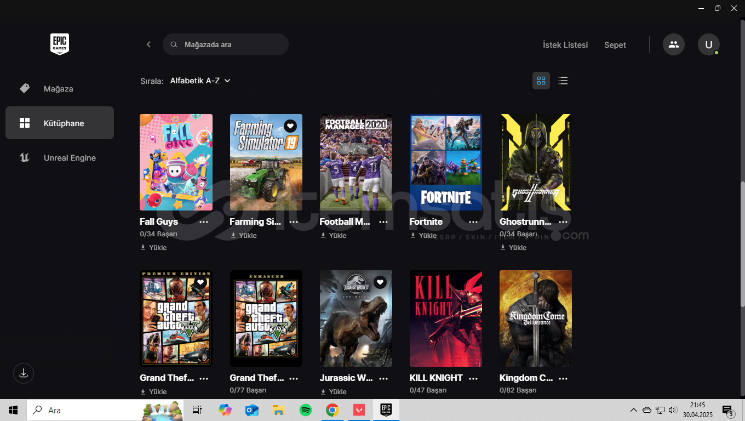
Task: Click Yükle under Fortnite
Action: (423, 235)
